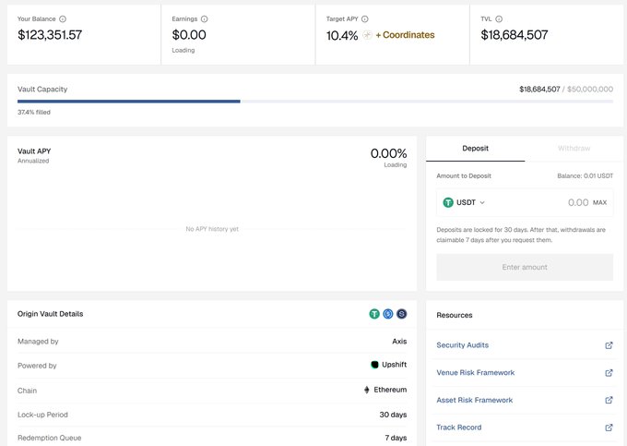
Task: Click the 7 days redemption queue value
Action: point(396,438)
